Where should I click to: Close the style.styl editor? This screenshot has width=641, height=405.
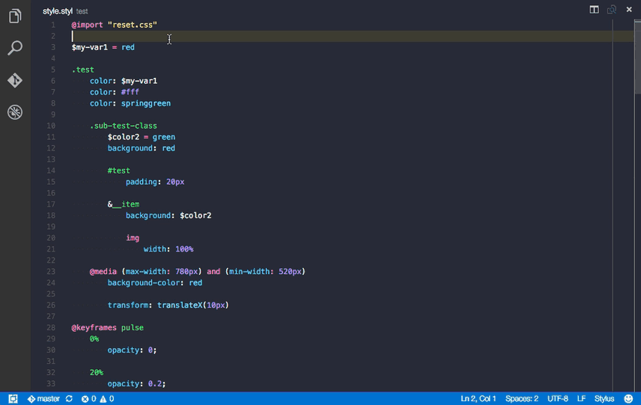[x=630, y=10]
